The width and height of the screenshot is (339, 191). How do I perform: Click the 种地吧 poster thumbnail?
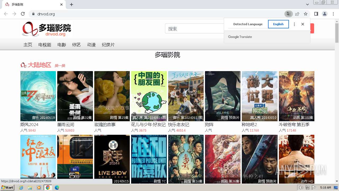click(x=260, y=96)
